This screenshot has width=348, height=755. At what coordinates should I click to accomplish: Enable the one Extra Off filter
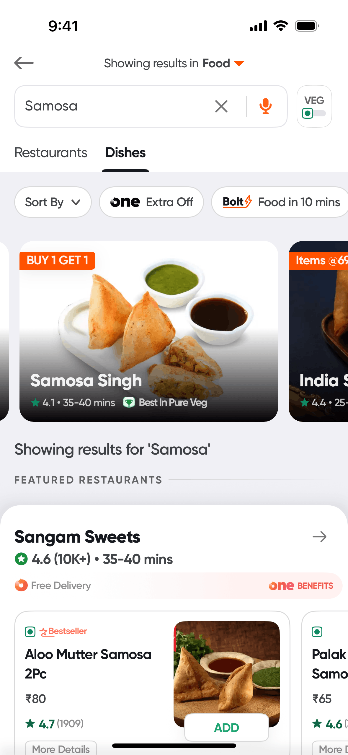(x=151, y=202)
